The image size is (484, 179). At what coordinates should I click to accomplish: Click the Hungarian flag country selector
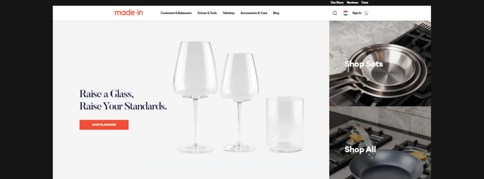pos(346,13)
